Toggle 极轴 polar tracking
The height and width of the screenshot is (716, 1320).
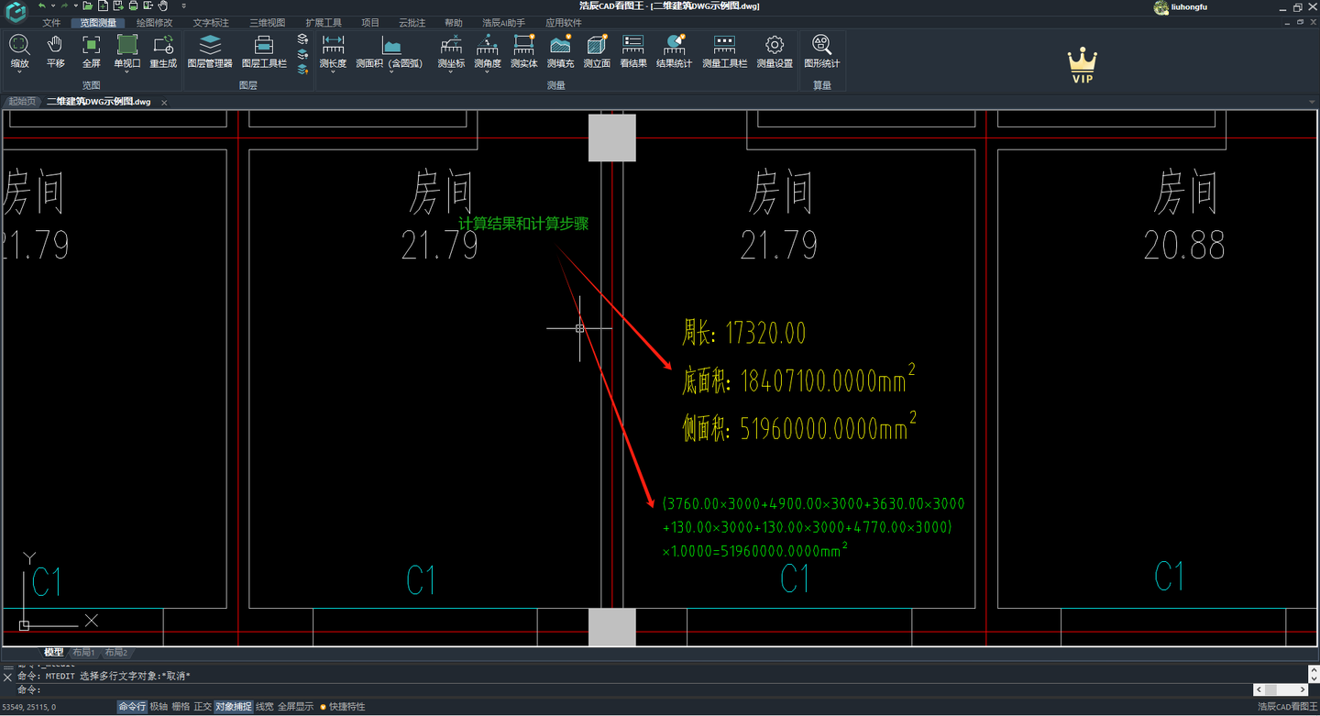159,707
